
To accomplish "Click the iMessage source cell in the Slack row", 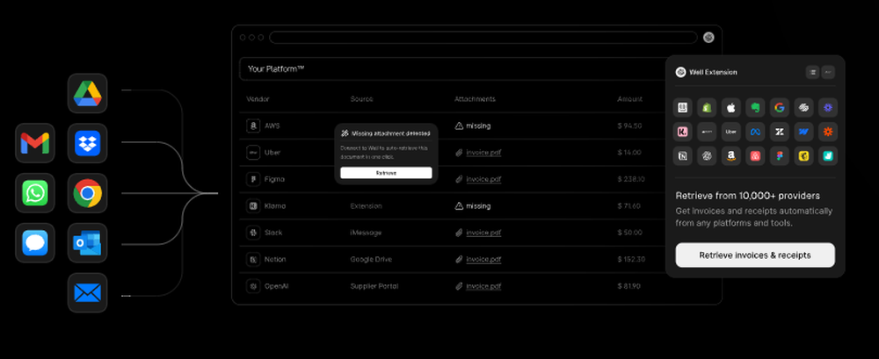I will click(366, 233).
